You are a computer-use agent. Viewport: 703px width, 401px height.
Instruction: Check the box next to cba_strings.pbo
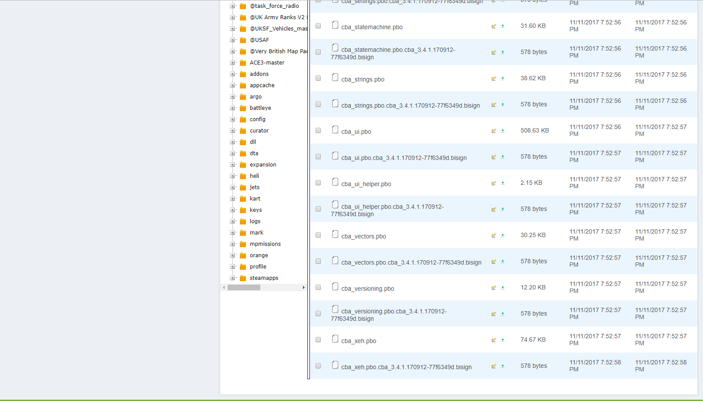pyautogui.click(x=318, y=78)
